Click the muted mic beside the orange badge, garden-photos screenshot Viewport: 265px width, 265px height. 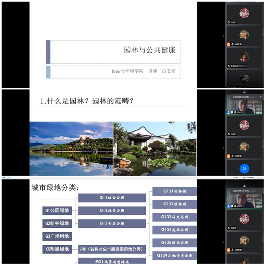coord(232,156)
